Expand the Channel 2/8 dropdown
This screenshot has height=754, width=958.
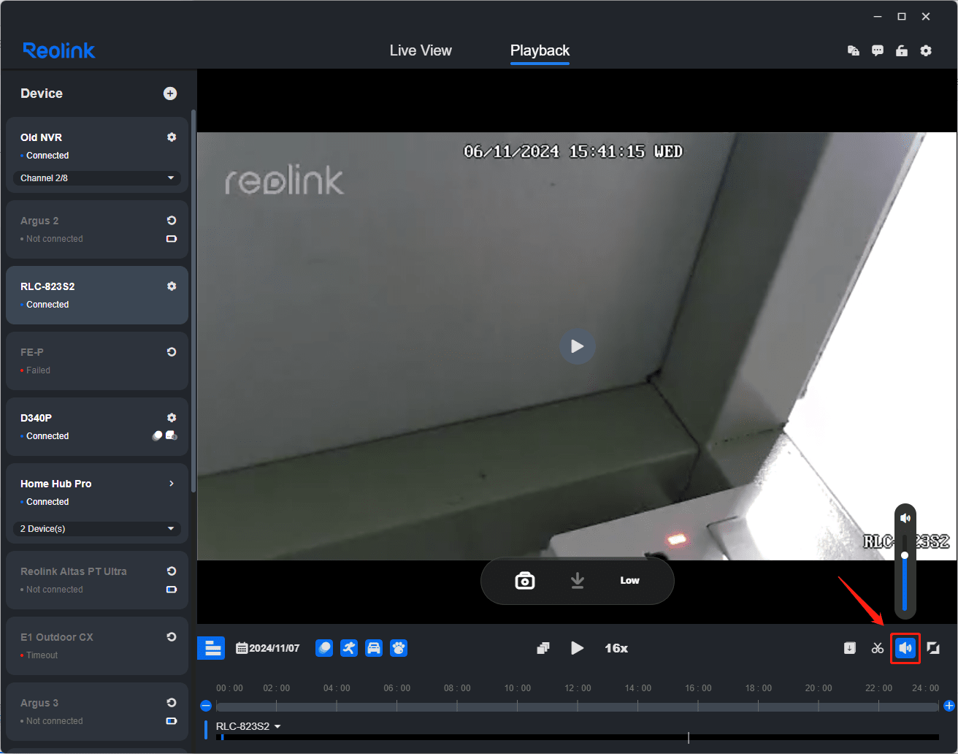pyautogui.click(x=97, y=178)
